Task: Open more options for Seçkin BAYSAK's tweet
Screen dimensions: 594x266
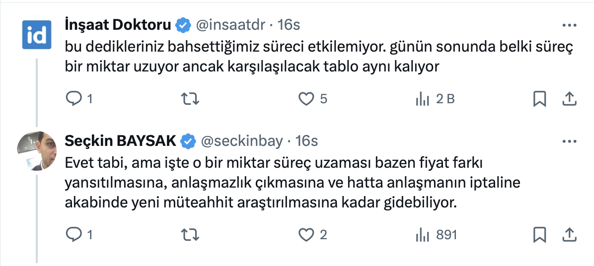Action: coord(569,141)
